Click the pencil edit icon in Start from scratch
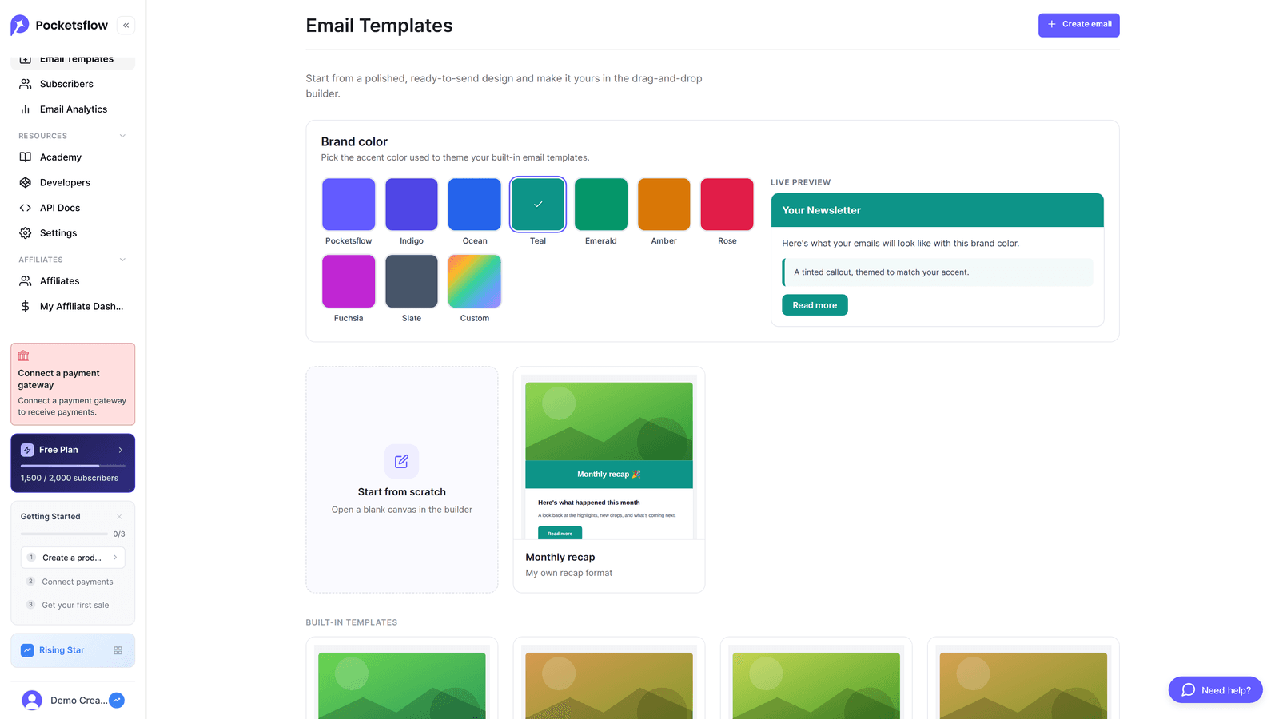 point(402,461)
